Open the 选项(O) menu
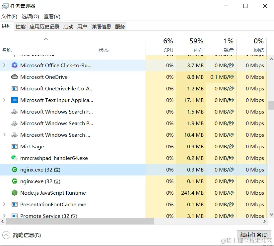Viewport: 274px width, 246px height. (x=31, y=17)
